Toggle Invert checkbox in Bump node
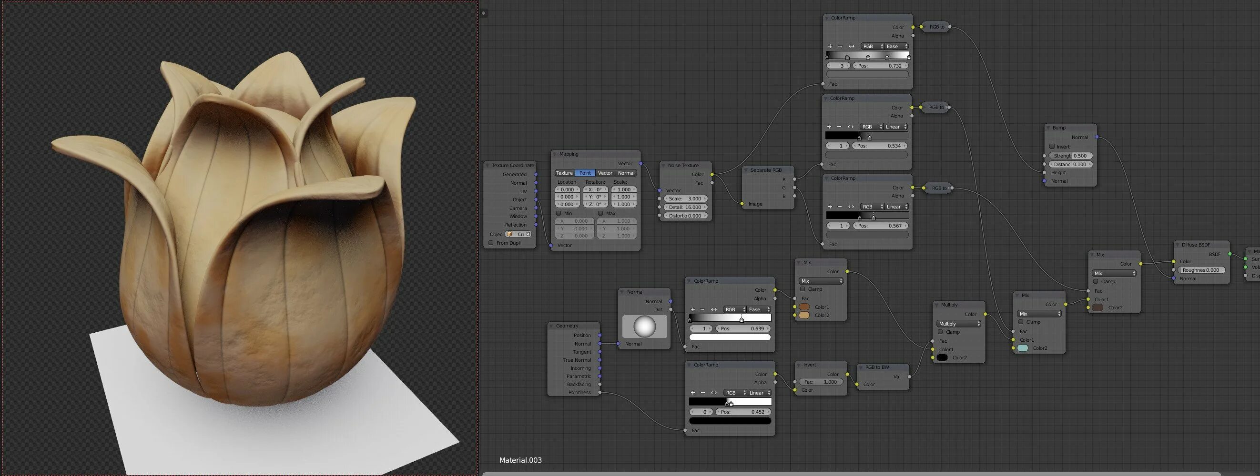This screenshot has width=1260, height=476. 1052,147
